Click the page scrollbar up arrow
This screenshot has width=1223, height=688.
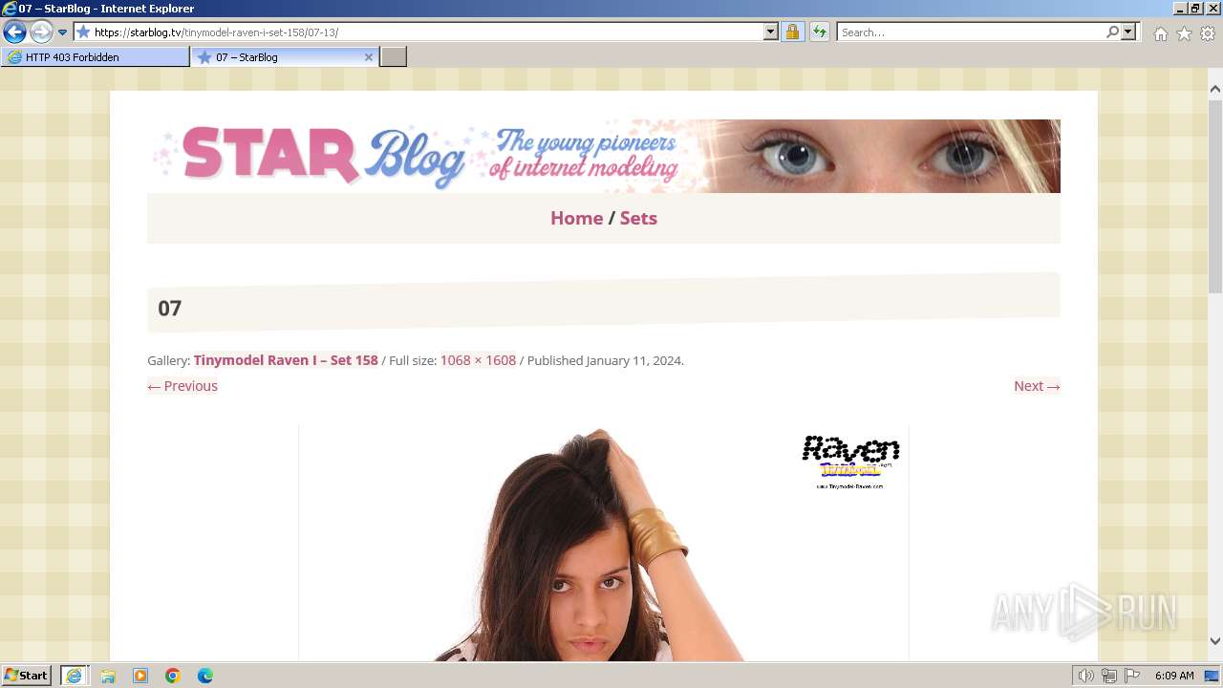click(x=1215, y=89)
